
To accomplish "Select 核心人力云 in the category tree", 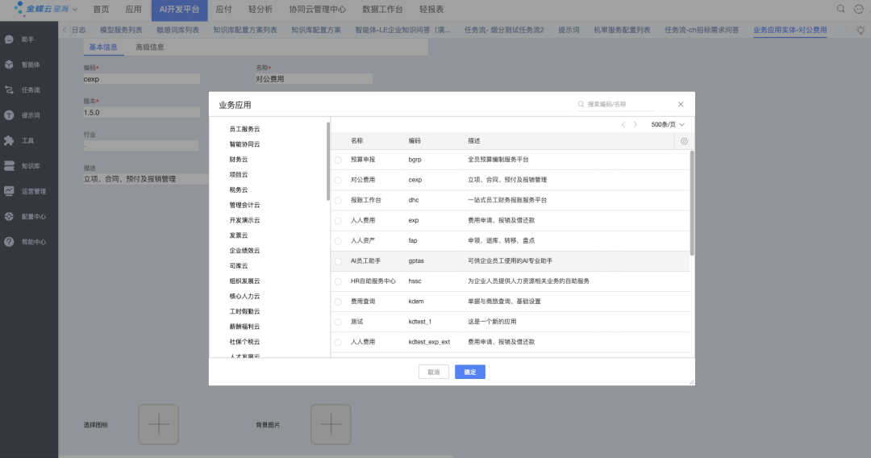I will (x=244, y=297).
